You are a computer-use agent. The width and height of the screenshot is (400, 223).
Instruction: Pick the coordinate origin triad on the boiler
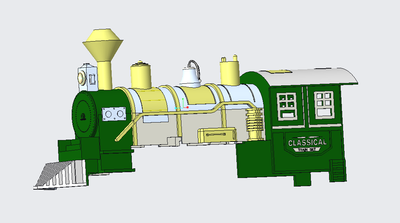(182, 104)
